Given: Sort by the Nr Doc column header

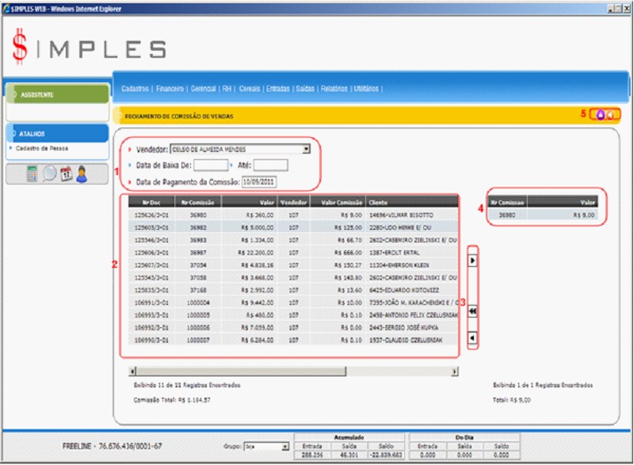Looking at the screenshot, I should [151, 203].
